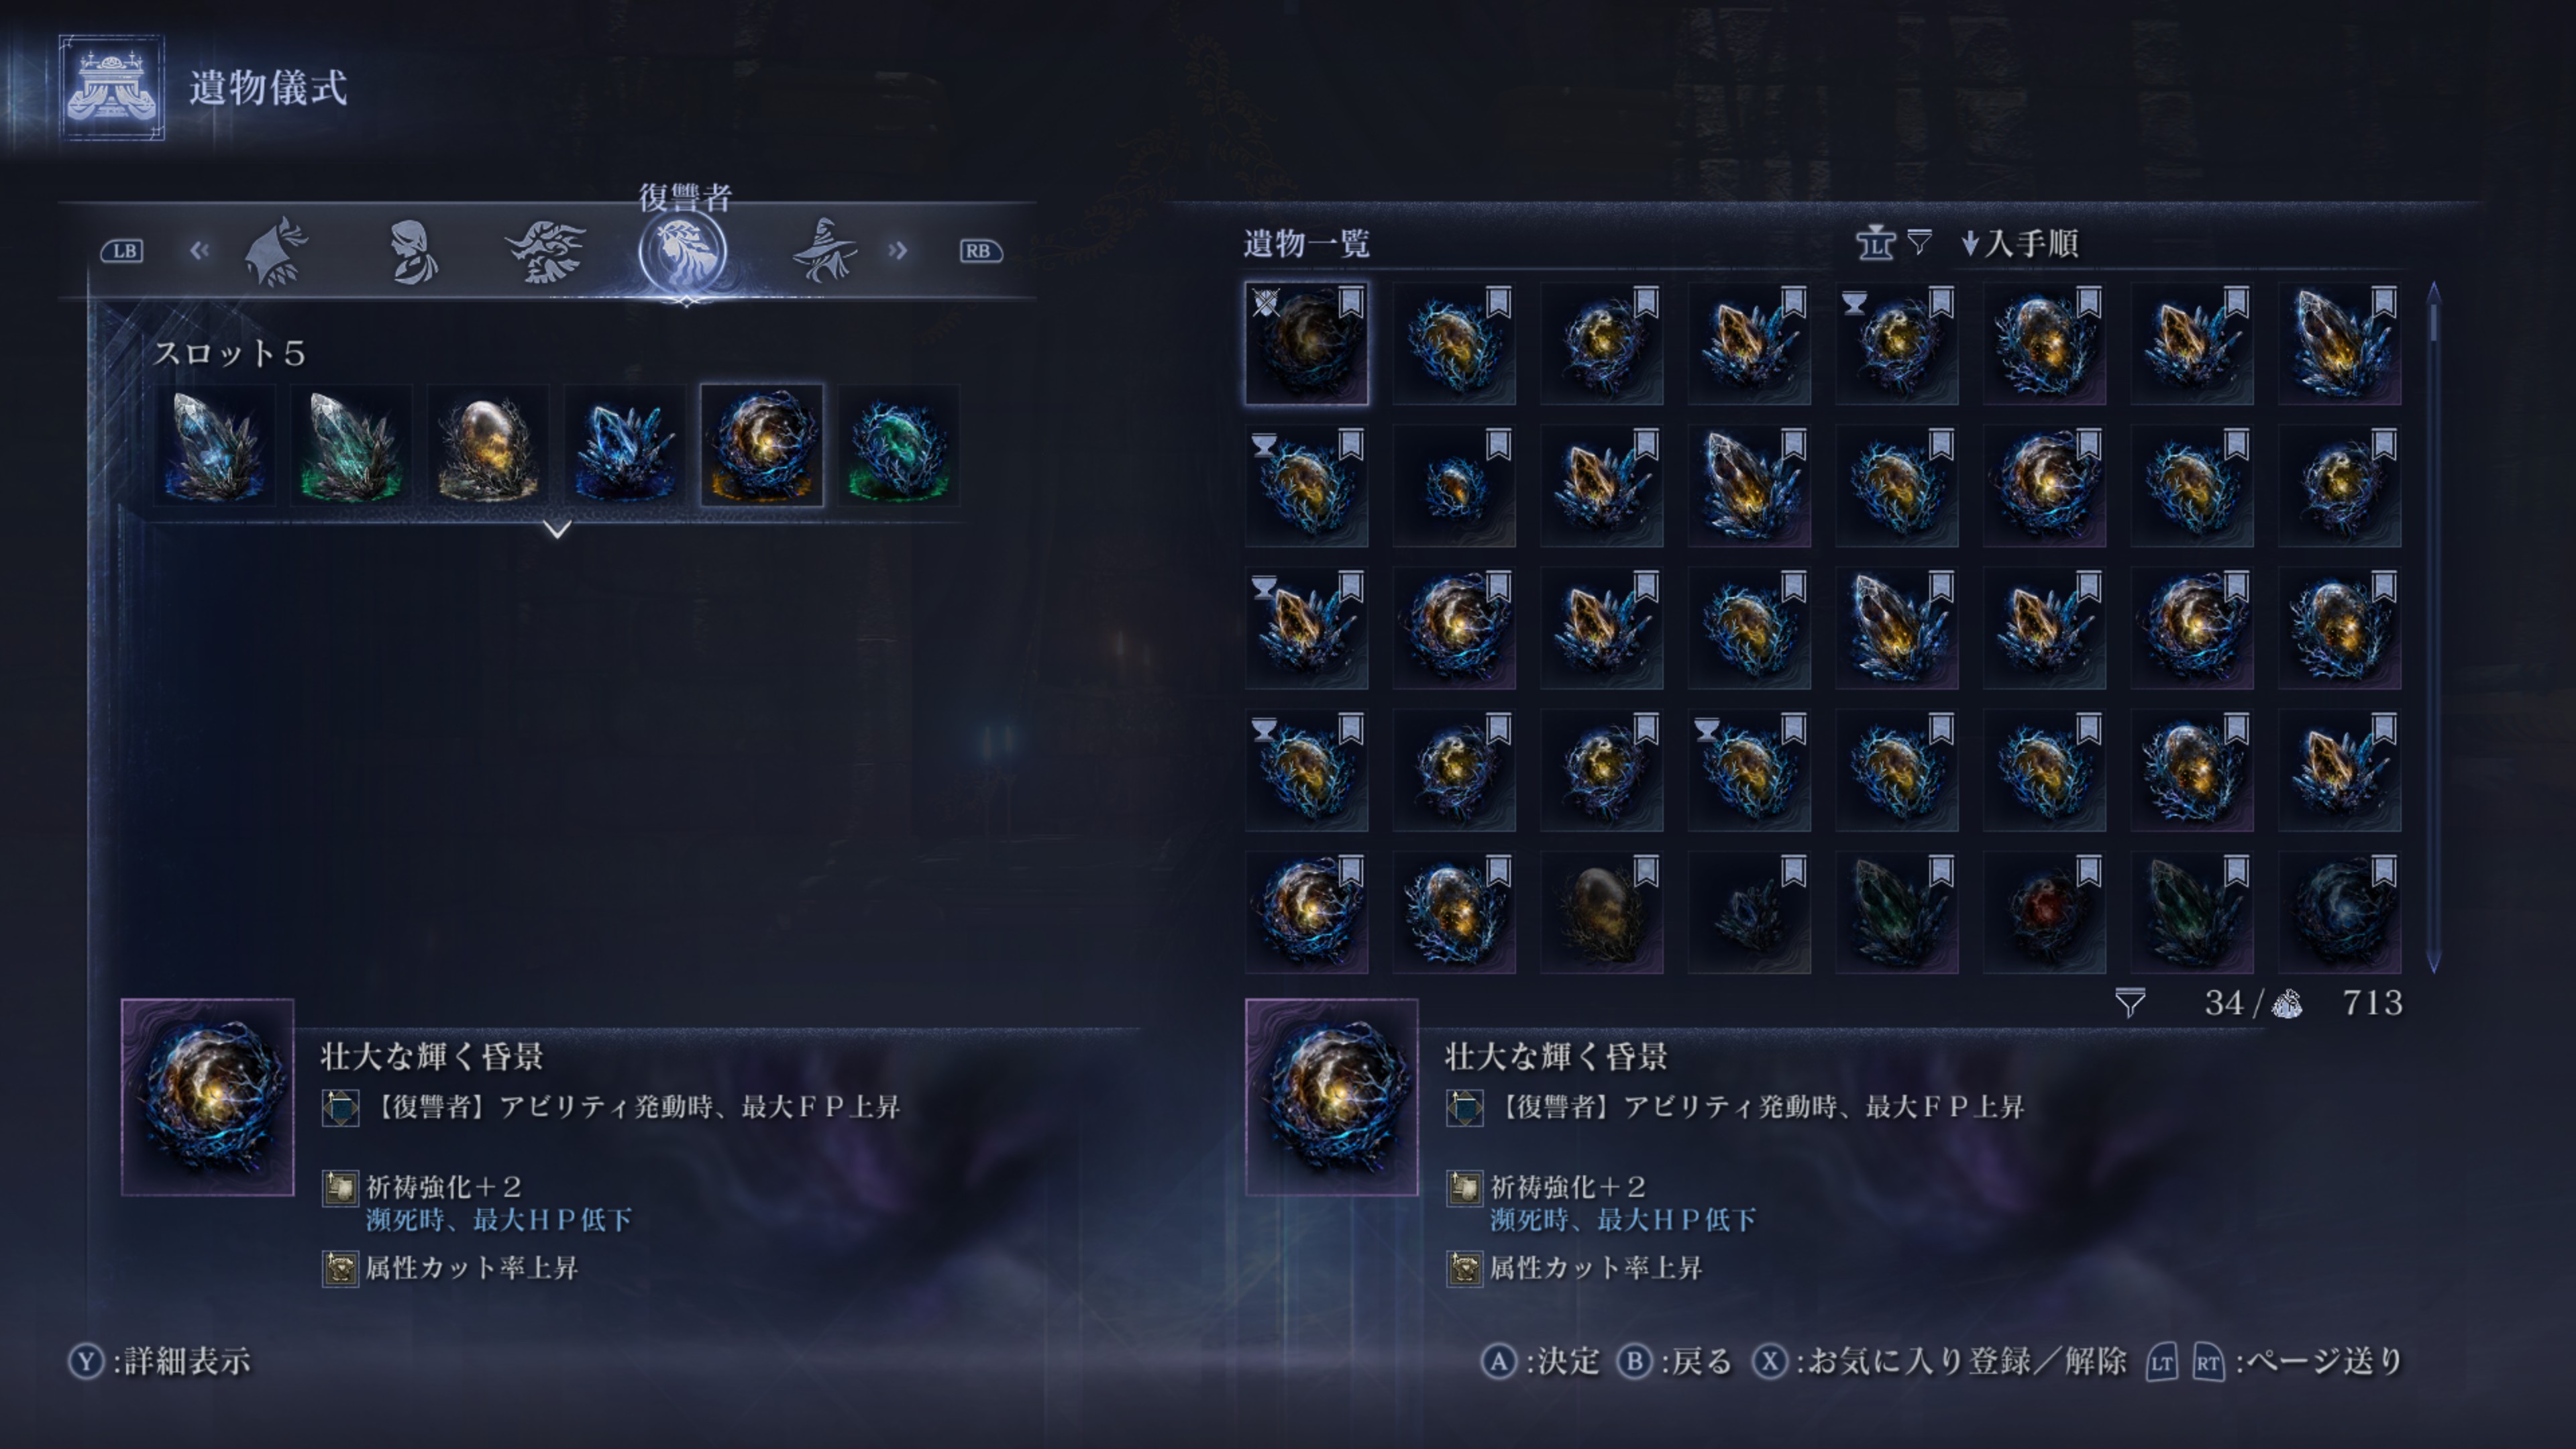The height and width of the screenshot is (1449, 2576).
Task: Click the 遺物儀式 altar icon in header
Action: tap(111, 88)
